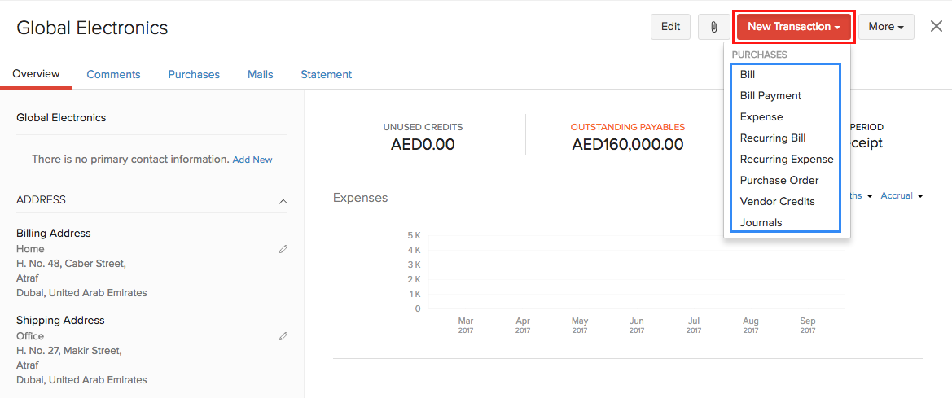Viewport: 952px width, 398px height.
Task: Click the H. No. 27, Makir Street line
Action: click(68, 350)
